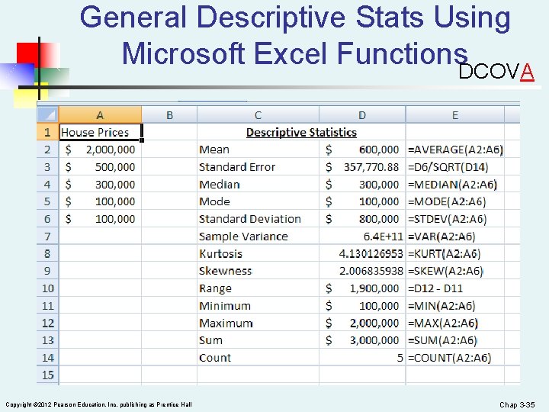The height and width of the screenshot is (412, 549).
Task: Click the =D12 - D11 formula cell
Action: point(454,288)
